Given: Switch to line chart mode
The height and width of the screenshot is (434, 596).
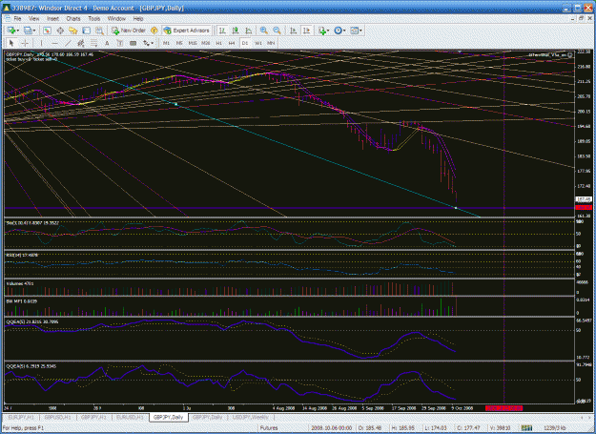Looking at the screenshot, I should 249,31.
